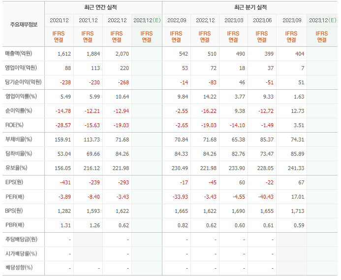
Task: Select the 당기순이익(억원) row label
Action: pos(23,82)
